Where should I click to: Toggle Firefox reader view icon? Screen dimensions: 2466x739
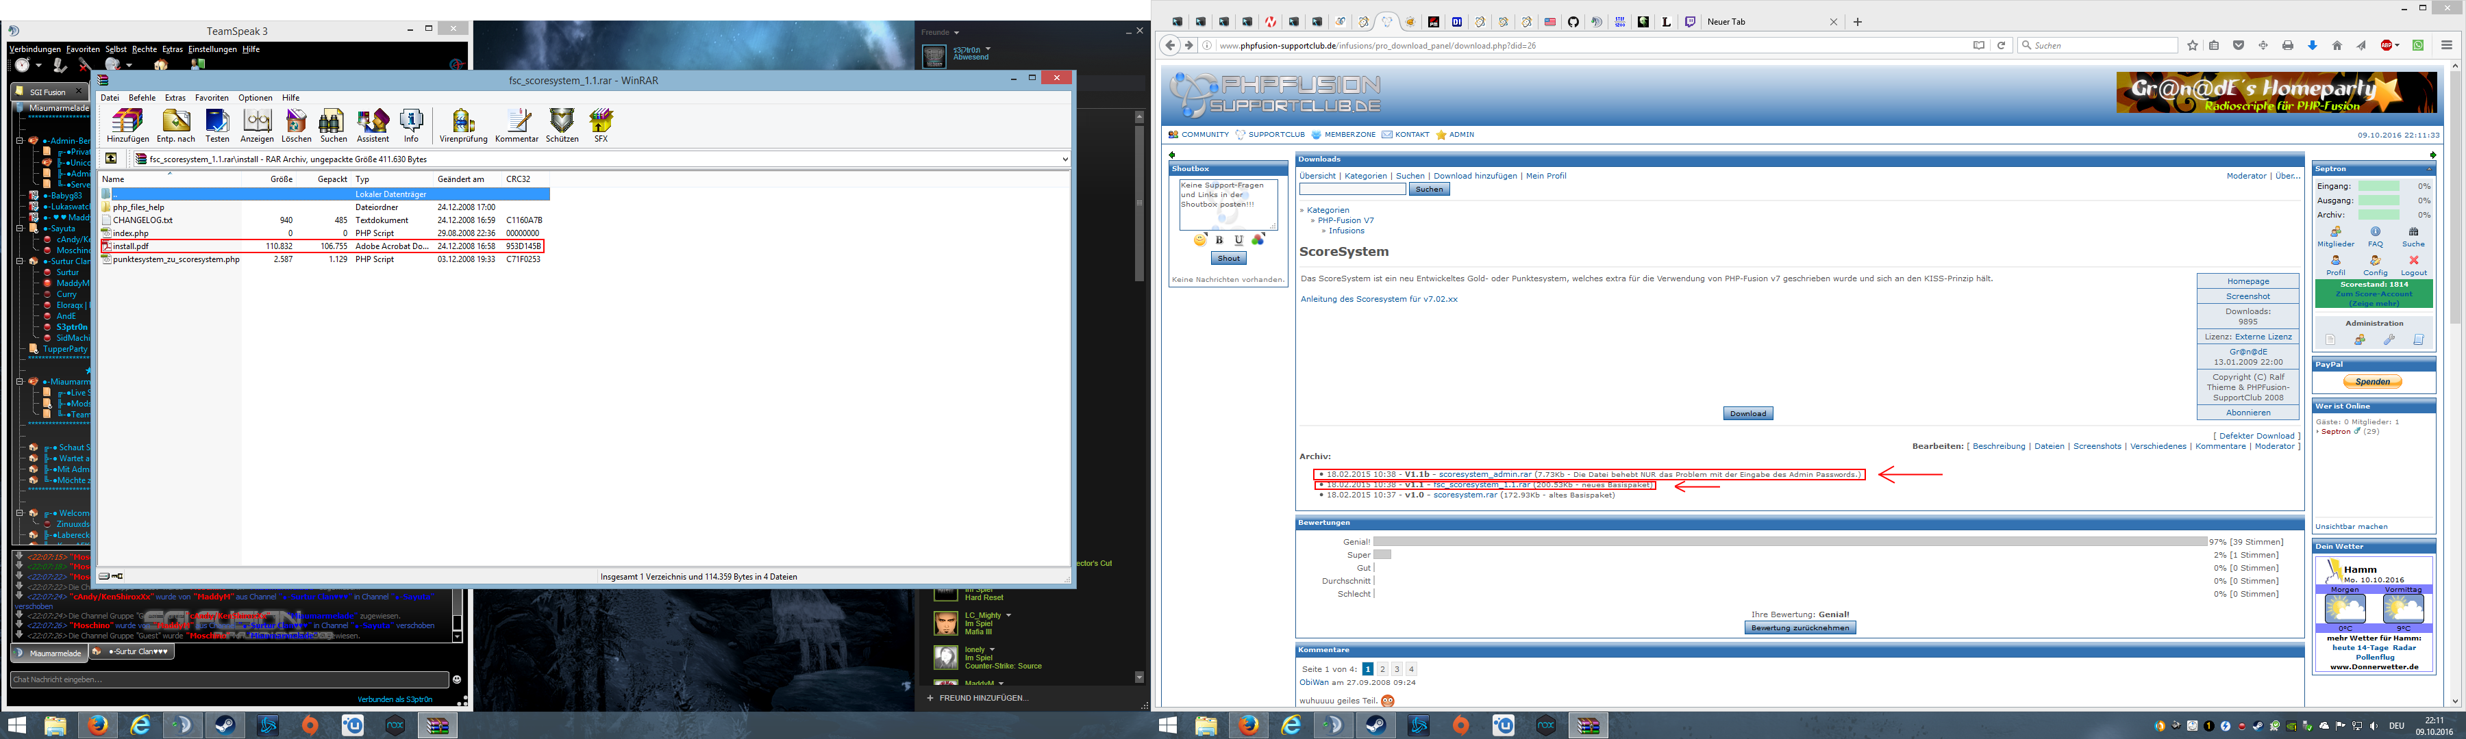click(x=1979, y=45)
